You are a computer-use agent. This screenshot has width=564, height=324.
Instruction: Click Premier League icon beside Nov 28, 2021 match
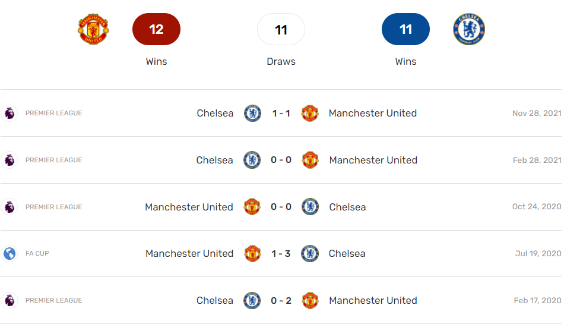click(x=9, y=113)
